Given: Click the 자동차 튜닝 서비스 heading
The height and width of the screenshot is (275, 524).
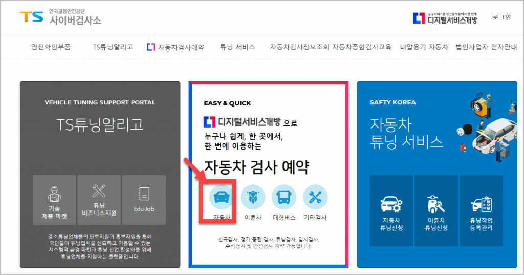Looking at the screenshot, I should point(406,133).
